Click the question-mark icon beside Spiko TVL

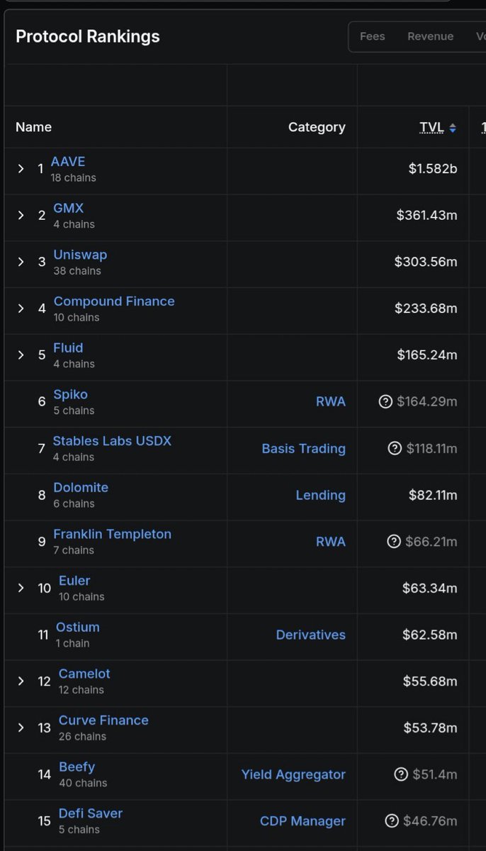coord(385,402)
